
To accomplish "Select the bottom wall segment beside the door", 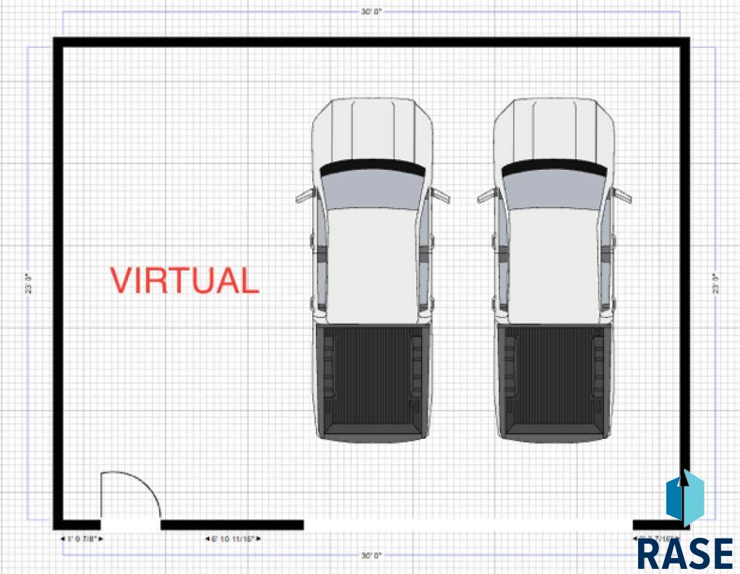I will 231,524.
